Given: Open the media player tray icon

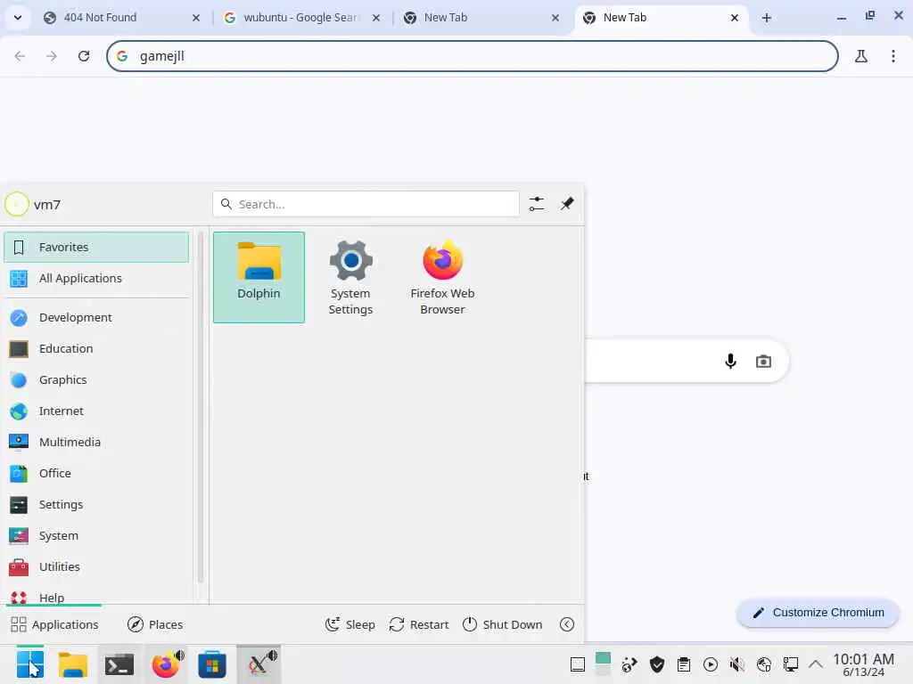Looking at the screenshot, I should pos(711,664).
